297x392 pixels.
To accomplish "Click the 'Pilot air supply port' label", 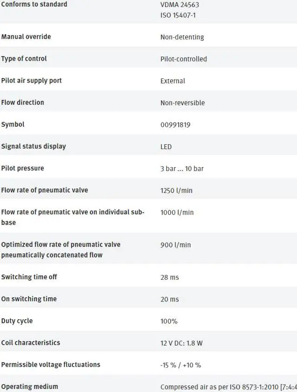I will click(31, 81).
